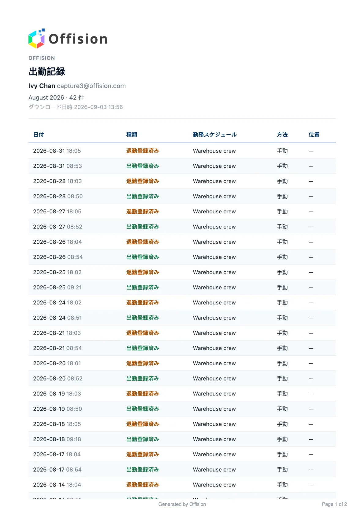Select the 出勤記録 heading

pyautogui.click(x=47, y=71)
